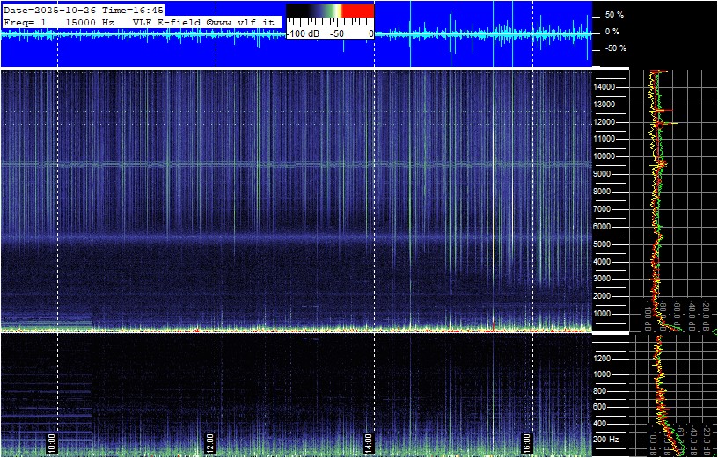Click the -100 dB color scale label

(x=303, y=33)
